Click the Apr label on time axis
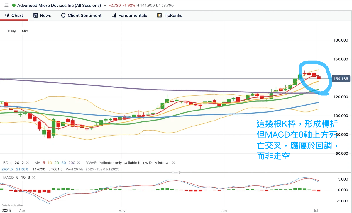Image resolution: width=352 pixels, height=213 pixels. (22, 210)
